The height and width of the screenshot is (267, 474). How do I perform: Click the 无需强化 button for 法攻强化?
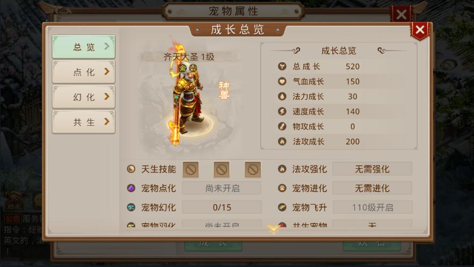(x=372, y=169)
